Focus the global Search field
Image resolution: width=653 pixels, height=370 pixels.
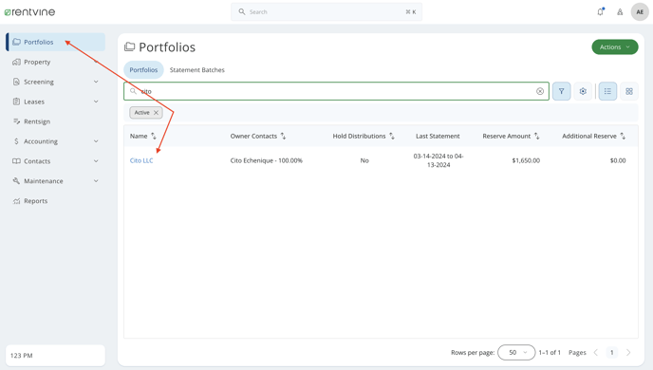click(x=326, y=12)
